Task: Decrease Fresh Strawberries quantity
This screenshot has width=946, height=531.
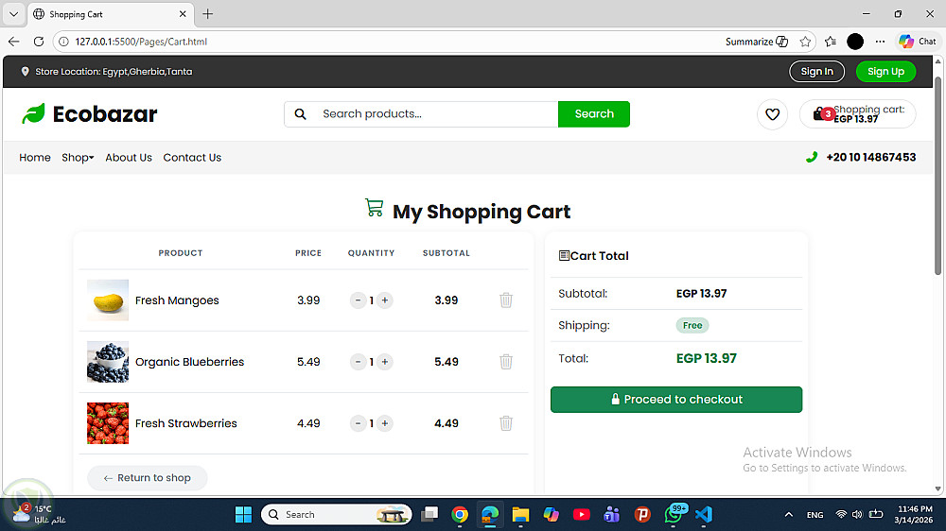Action: click(358, 422)
